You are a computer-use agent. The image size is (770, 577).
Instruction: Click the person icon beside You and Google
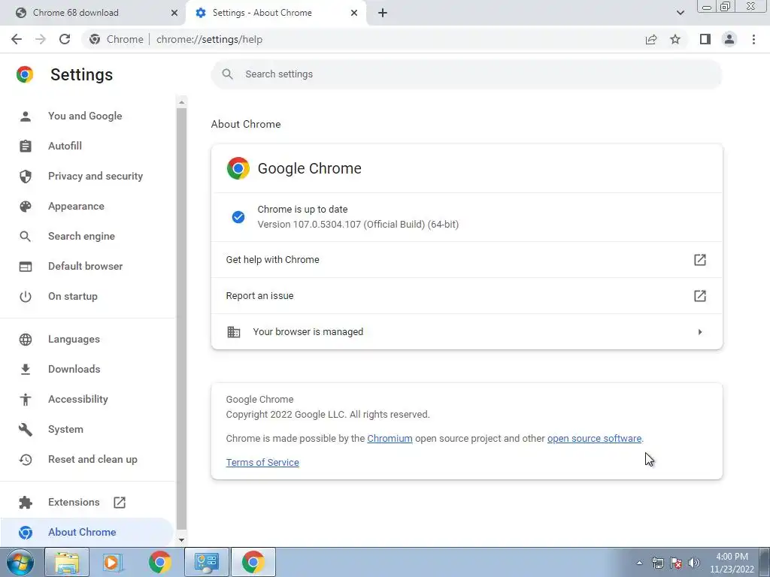point(26,116)
